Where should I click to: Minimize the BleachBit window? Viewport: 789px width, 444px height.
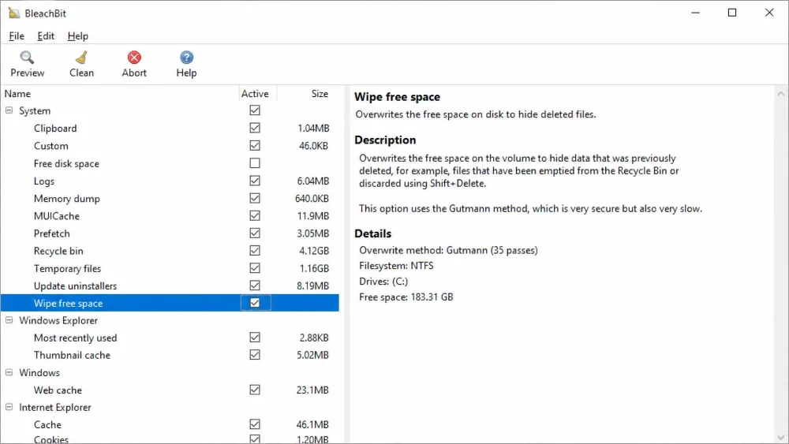pos(695,13)
